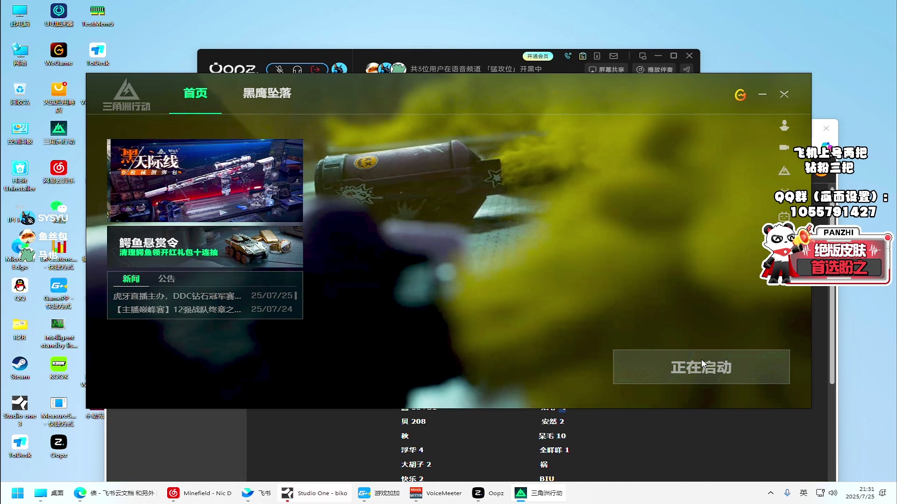Viewport: 897px width, 504px height.
Task: Click UU加速器 desktop icon
Action: click(59, 14)
